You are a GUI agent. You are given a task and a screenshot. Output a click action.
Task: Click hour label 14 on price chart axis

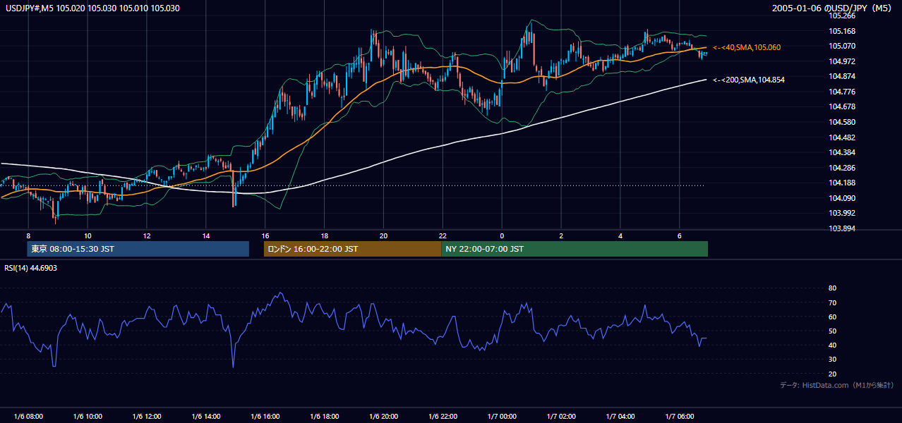206,235
